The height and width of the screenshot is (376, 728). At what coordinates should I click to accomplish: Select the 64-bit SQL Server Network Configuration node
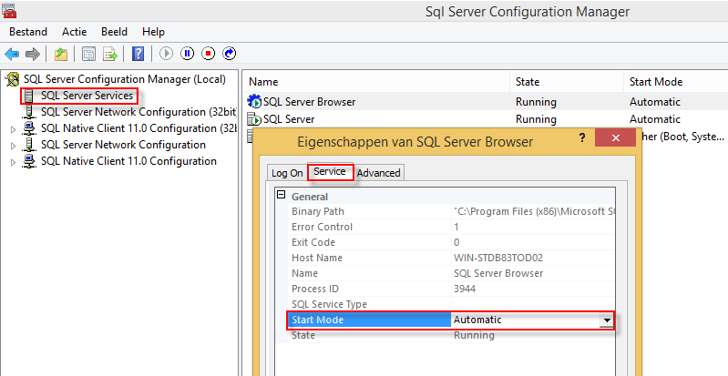pyautogui.click(x=123, y=145)
